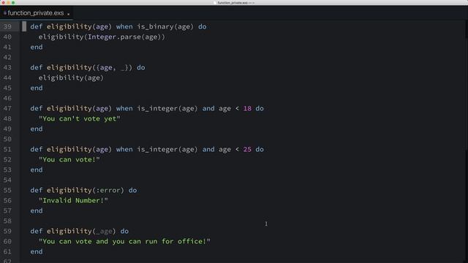Click eligibility(age) call on line 44
The height and width of the screenshot is (263, 468).
[71, 77]
